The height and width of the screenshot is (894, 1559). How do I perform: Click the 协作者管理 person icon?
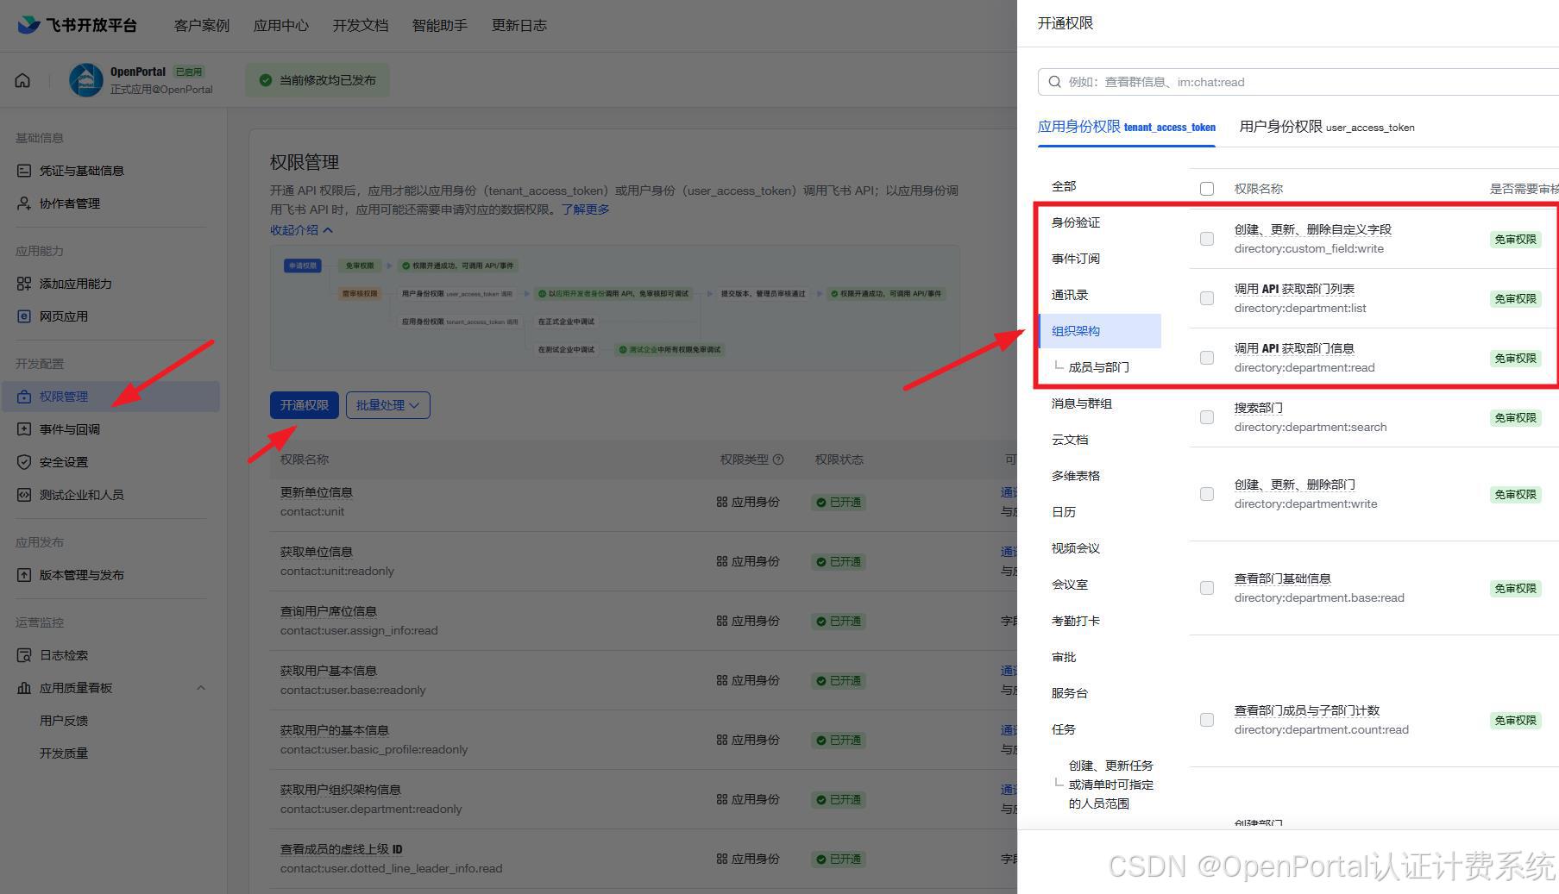pos(24,203)
